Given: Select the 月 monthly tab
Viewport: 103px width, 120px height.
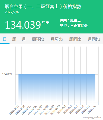Looking at the screenshot, I should click(x=24, y=39).
